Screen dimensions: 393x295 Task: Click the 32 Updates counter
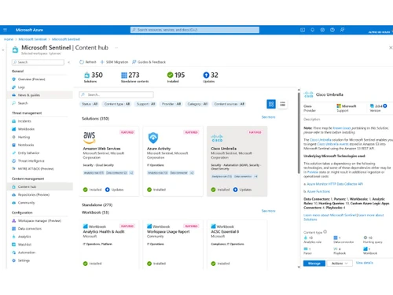pos(211,77)
